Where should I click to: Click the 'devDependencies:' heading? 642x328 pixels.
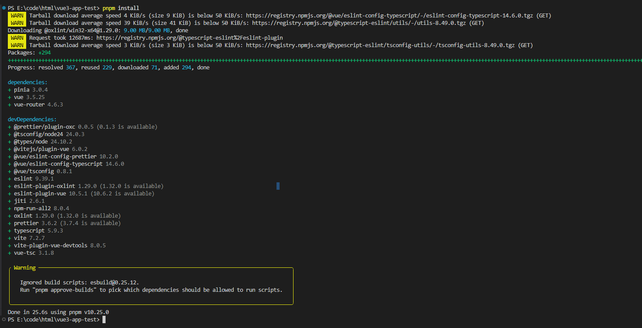(32, 120)
